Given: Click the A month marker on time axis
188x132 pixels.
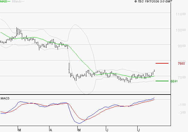Looking at the screenshot, I should 51,130.
